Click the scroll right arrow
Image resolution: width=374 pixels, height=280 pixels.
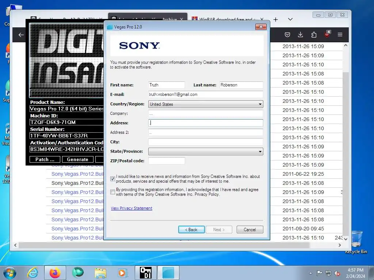pos(340,245)
